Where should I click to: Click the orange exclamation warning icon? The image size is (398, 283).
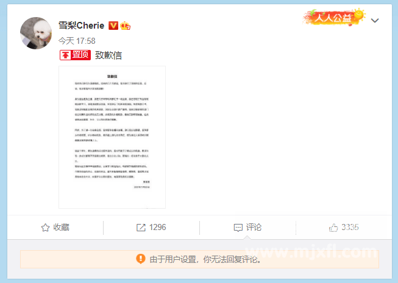[141, 259]
